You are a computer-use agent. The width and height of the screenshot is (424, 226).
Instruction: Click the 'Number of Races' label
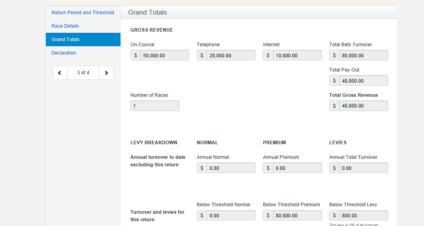point(149,95)
